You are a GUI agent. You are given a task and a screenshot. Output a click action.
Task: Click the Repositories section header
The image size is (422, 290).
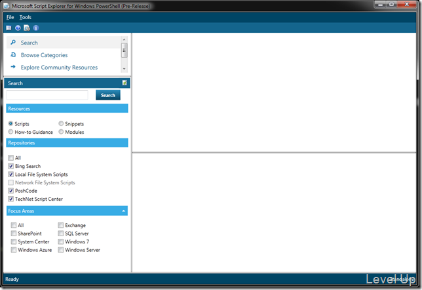(x=67, y=143)
